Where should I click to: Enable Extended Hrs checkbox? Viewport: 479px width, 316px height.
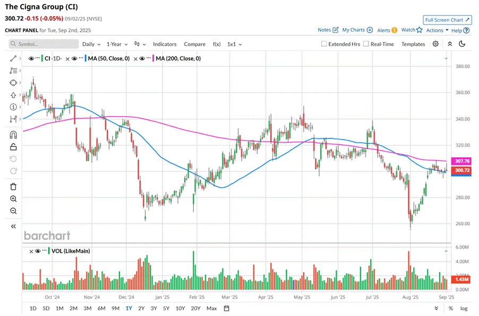click(x=324, y=44)
